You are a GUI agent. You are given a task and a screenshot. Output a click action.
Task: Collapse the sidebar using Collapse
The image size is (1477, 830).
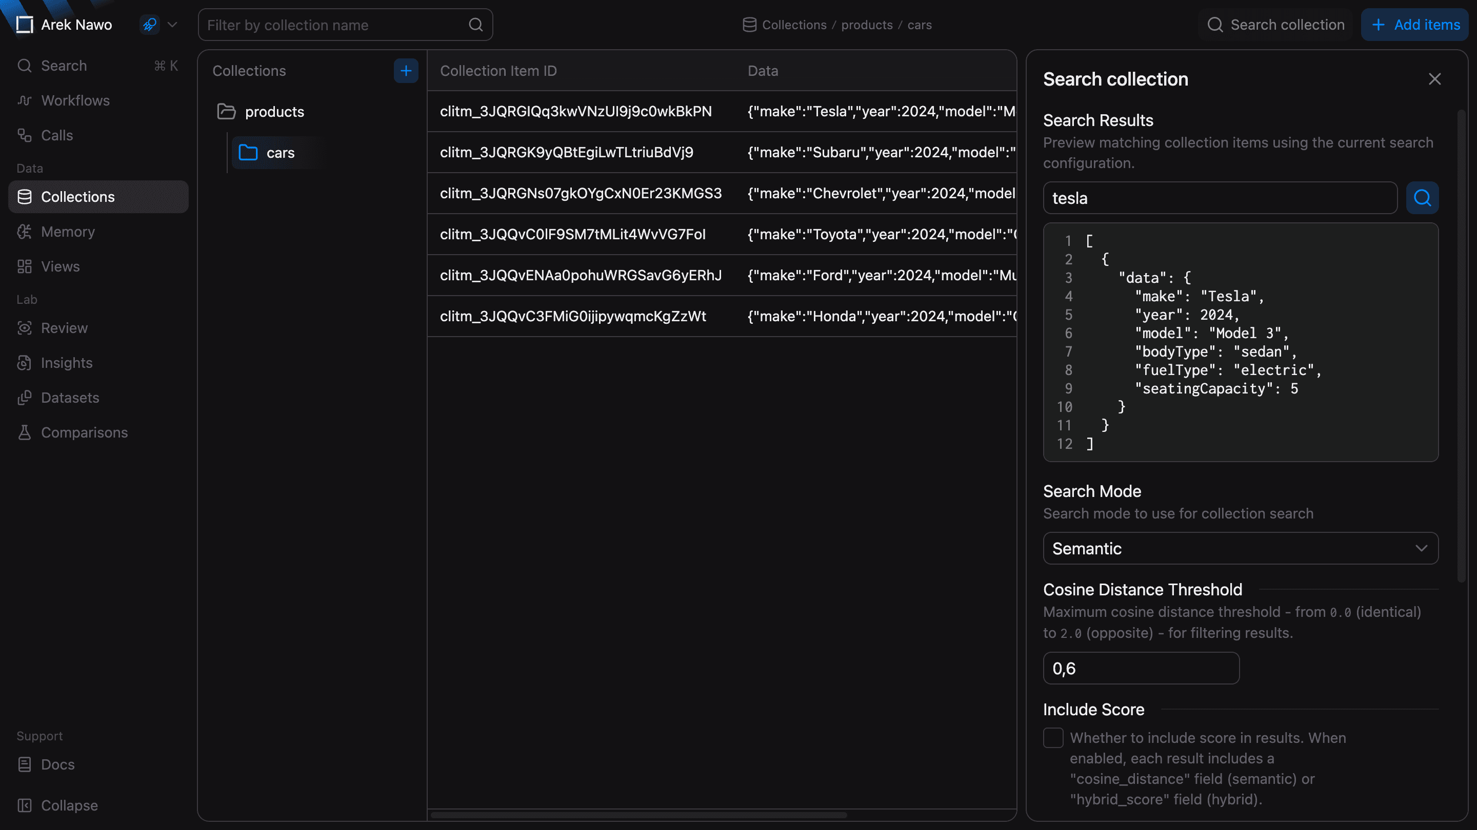[98, 805]
